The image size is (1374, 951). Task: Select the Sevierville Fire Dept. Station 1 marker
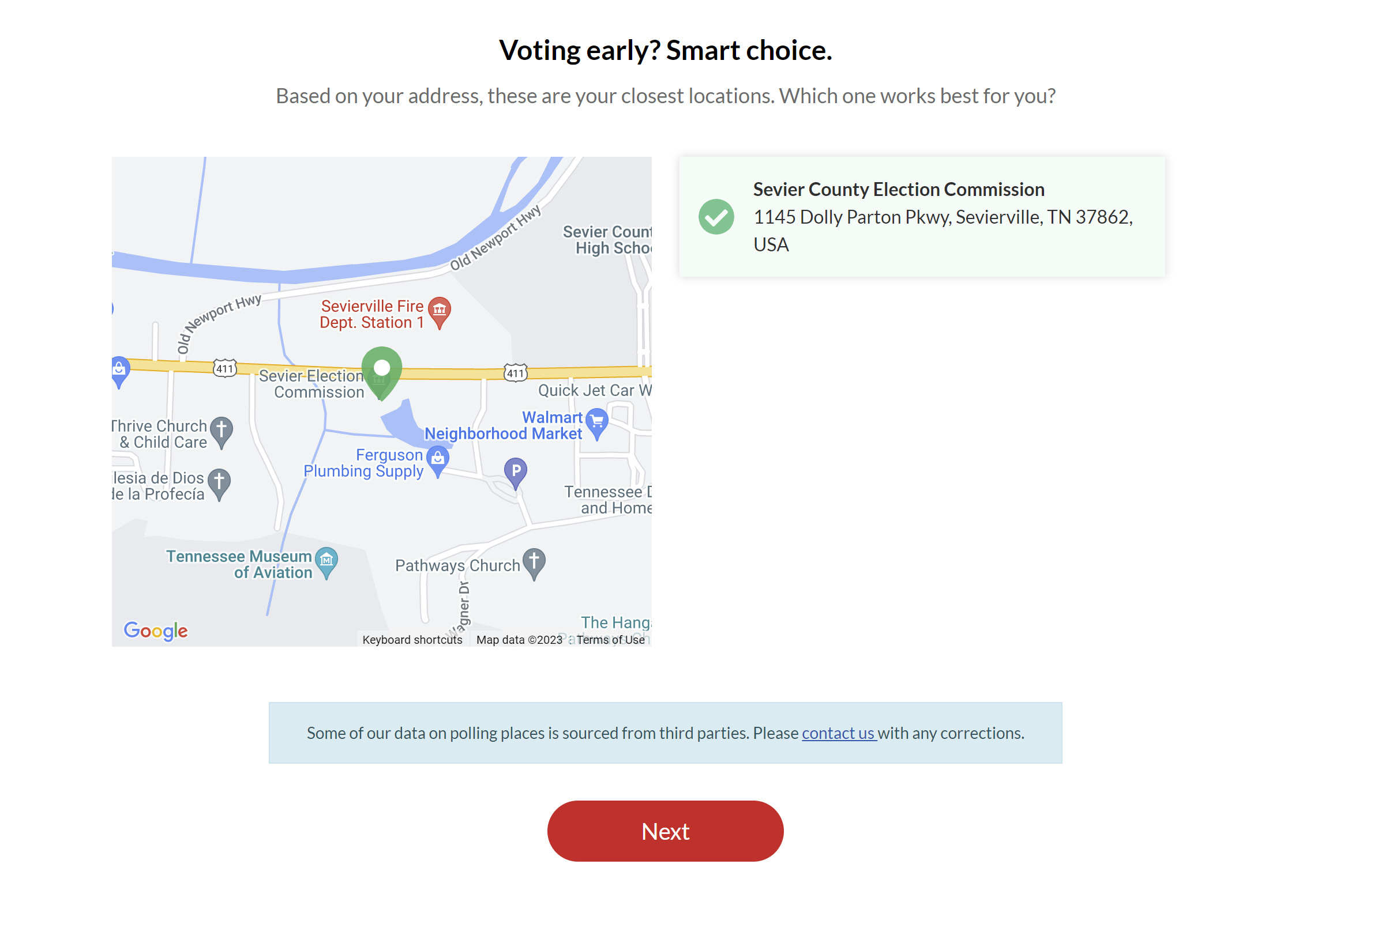click(440, 313)
